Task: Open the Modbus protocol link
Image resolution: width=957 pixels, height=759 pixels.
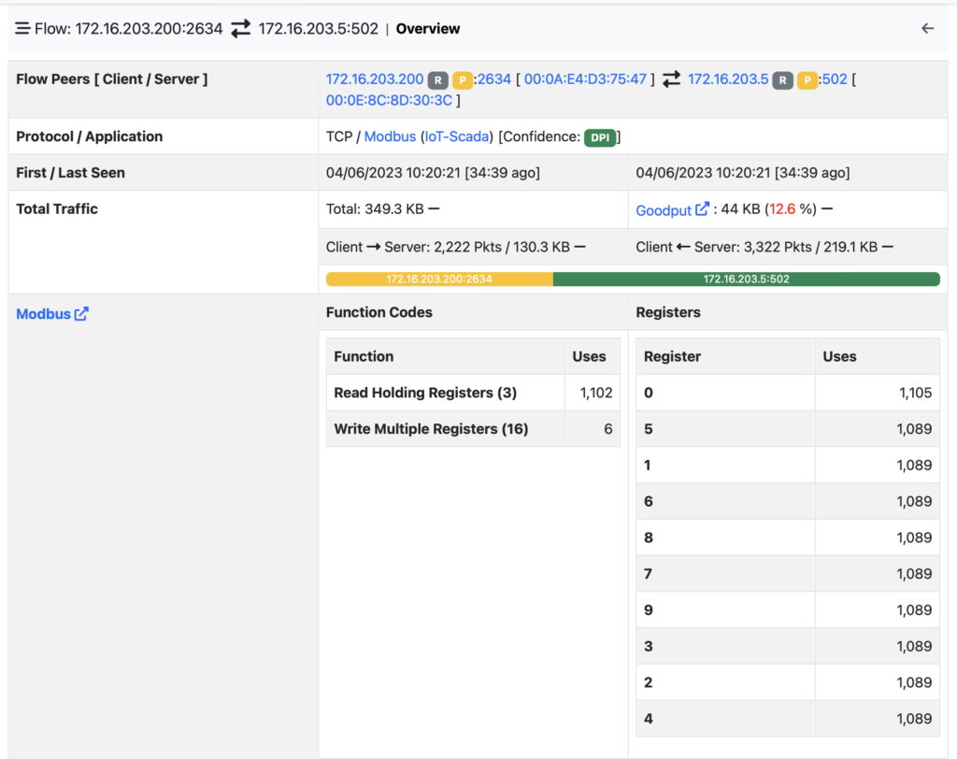Action: pos(390,136)
